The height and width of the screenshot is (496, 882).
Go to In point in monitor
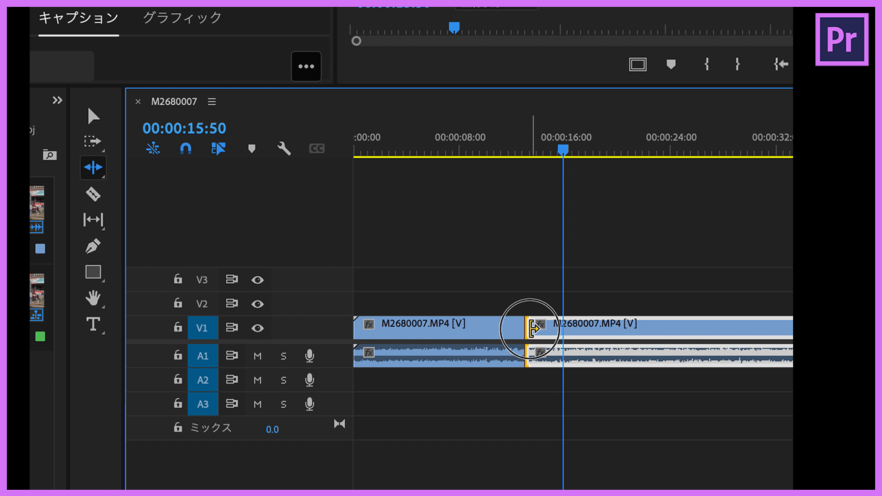tap(781, 64)
